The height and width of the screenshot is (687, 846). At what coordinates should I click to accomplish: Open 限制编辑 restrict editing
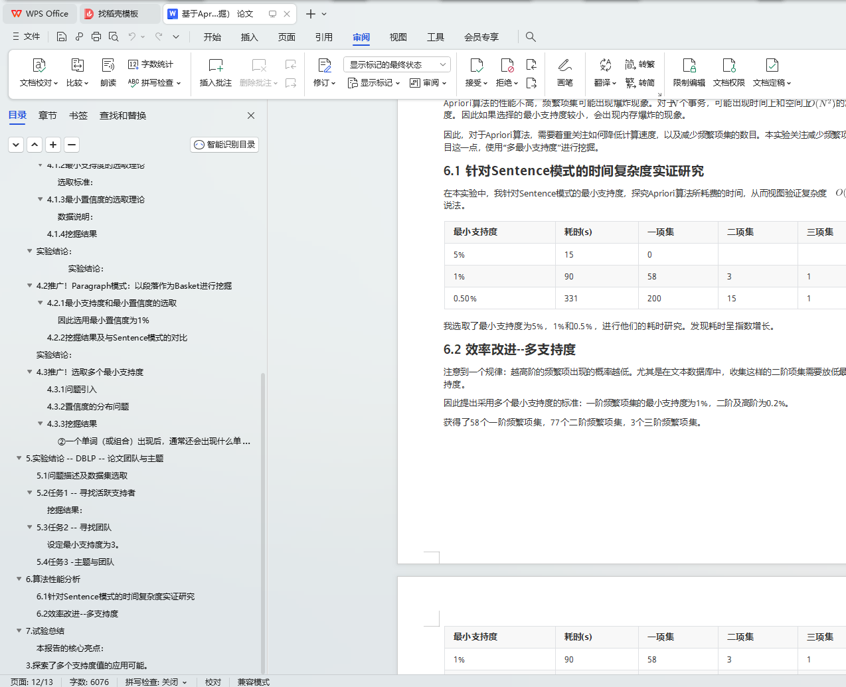pyautogui.click(x=689, y=72)
